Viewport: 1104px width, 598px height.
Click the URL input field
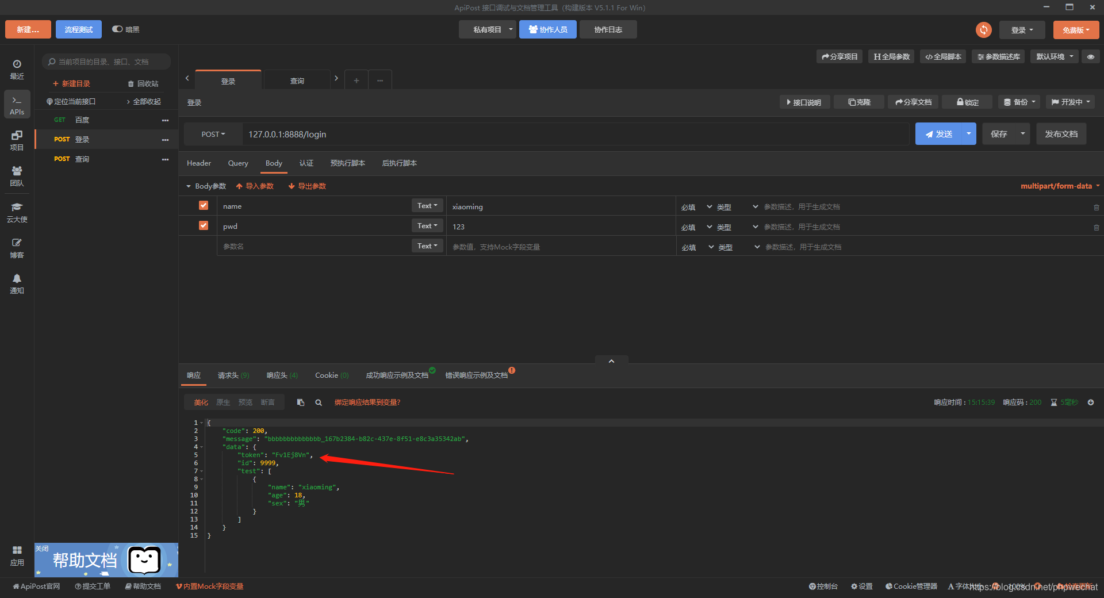pos(575,134)
